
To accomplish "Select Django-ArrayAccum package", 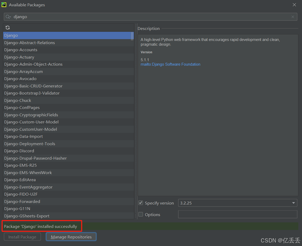I will (68, 72).
